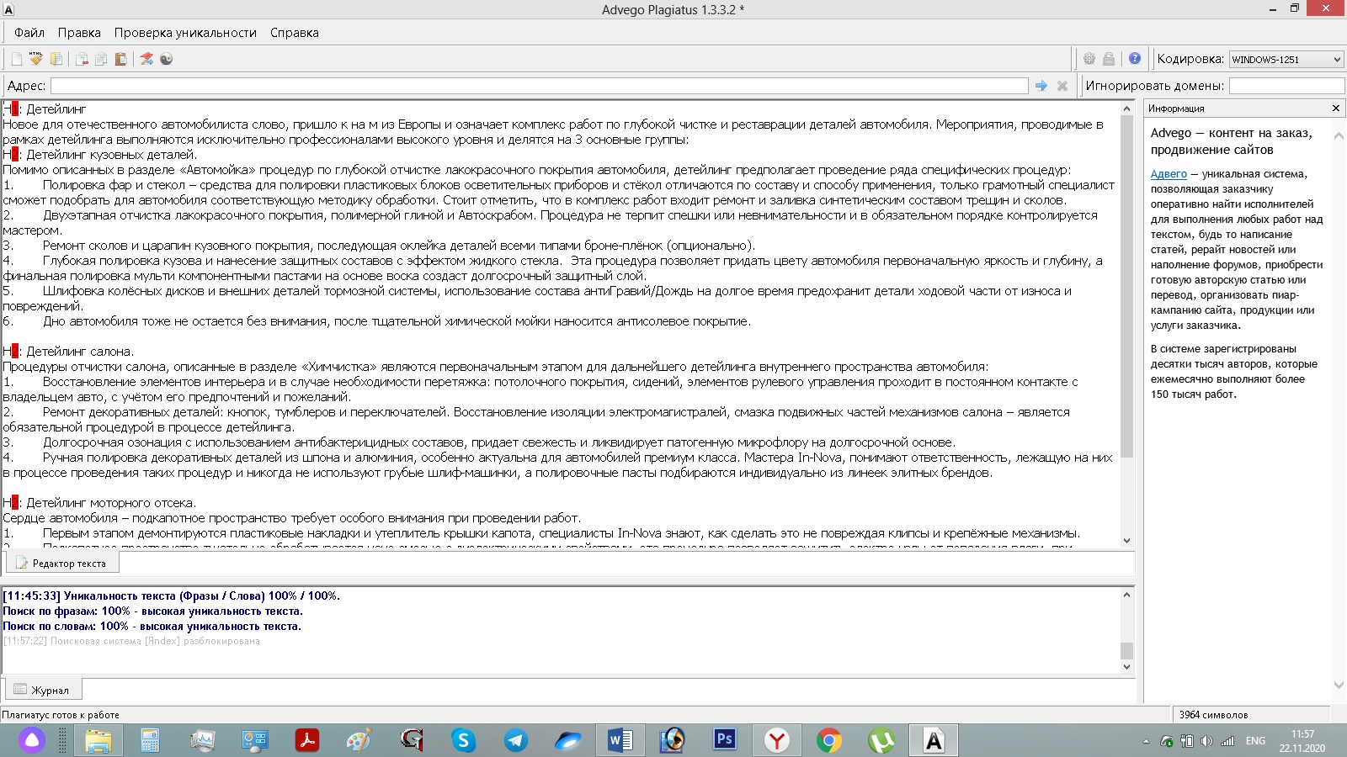Viewport: 1347px width, 757px height.
Task: Open the help icon with question mark
Action: (1133, 59)
